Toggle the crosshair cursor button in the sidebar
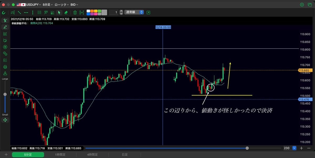Image resolution: width=315 pixels, height=158 pixels. coord(5,20)
